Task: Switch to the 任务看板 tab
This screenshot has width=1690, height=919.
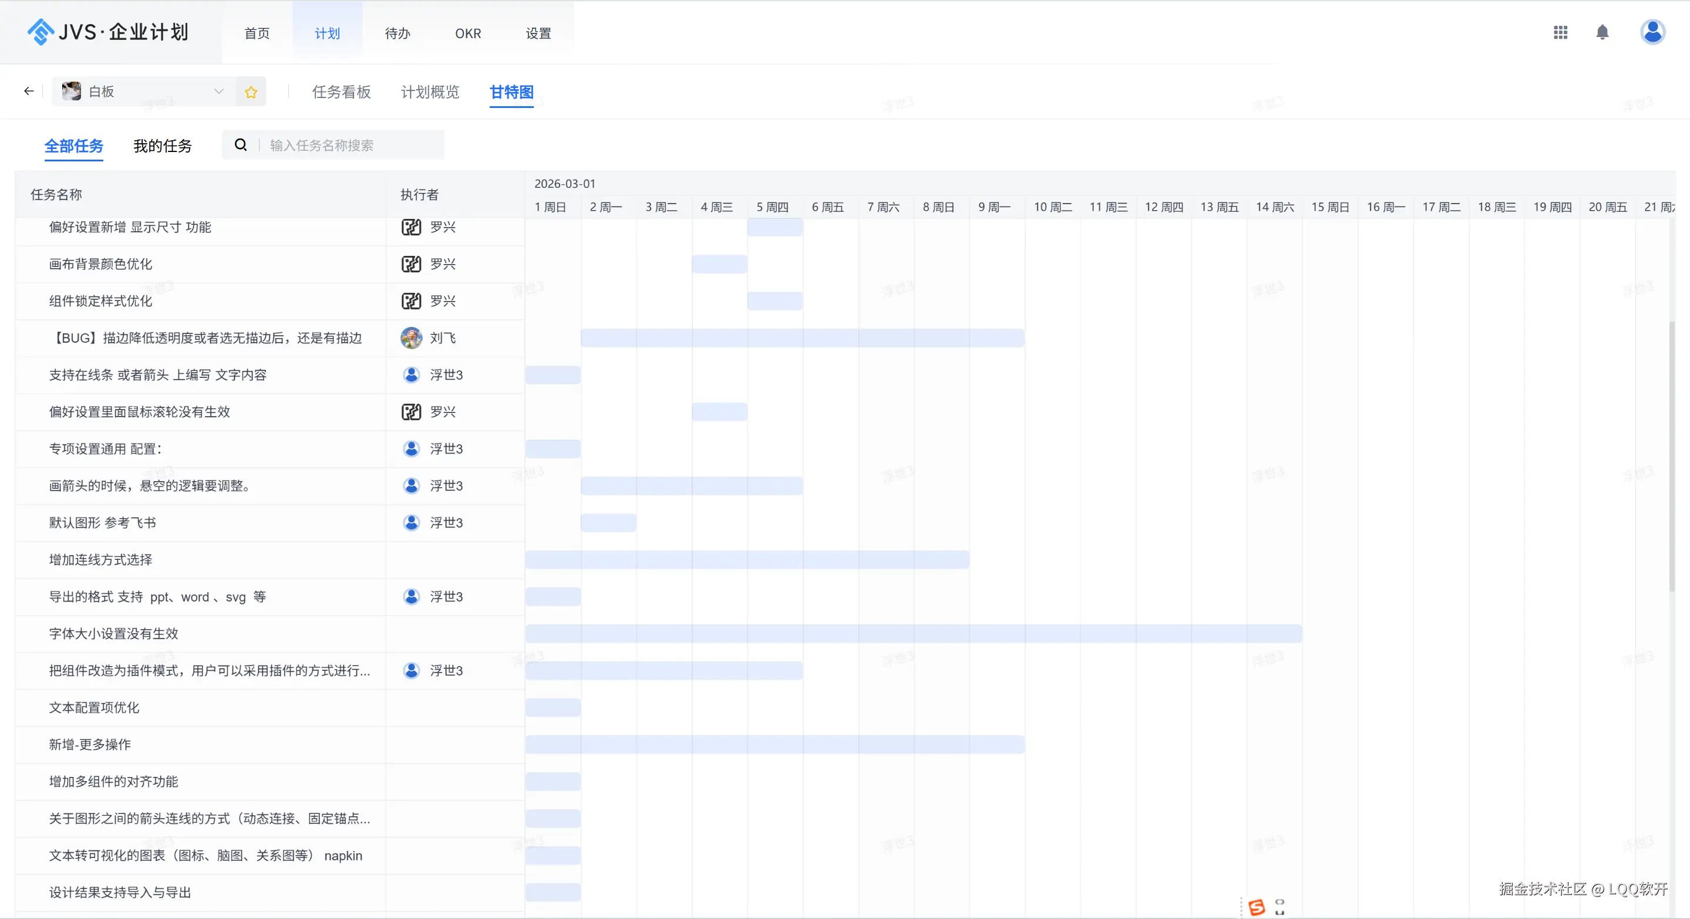Action: (x=341, y=92)
